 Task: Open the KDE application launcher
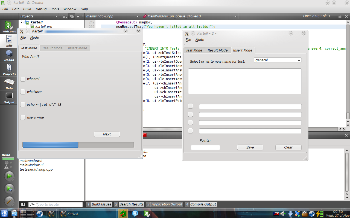(x=5, y=213)
